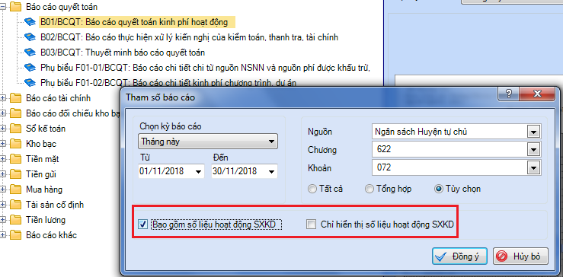Open the Từ date picker arrow
The height and width of the screenshot is (277, 563).
[198, 172]
